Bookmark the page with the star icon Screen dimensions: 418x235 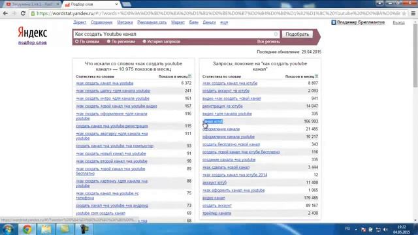click(404, 13)
